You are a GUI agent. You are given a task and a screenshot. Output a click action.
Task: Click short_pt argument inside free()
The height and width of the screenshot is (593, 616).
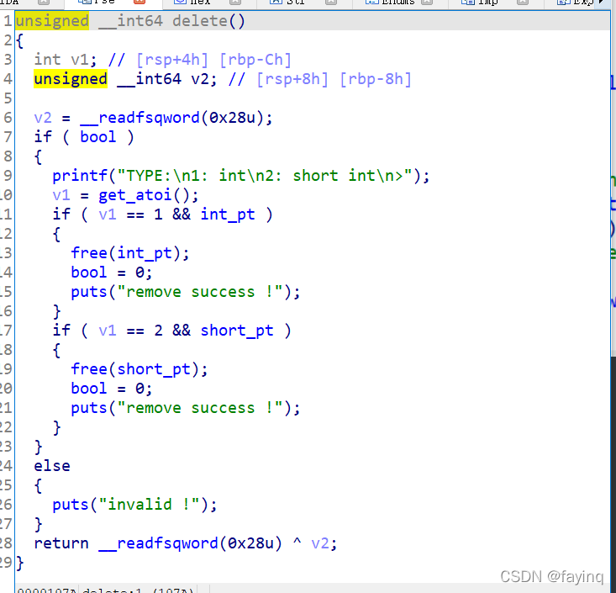tap(154, 369)
